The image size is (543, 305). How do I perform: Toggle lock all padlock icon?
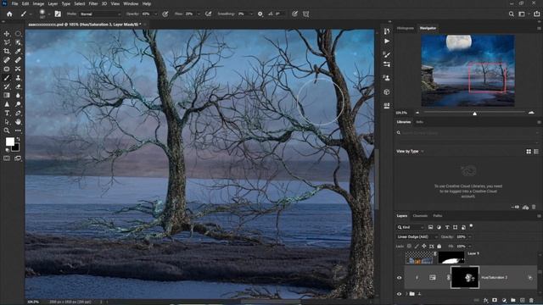click(x=439, y=247)
